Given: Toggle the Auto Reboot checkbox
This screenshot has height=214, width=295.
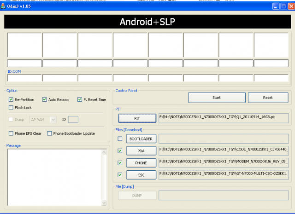Looking at the screenshot, I should 44,99.
